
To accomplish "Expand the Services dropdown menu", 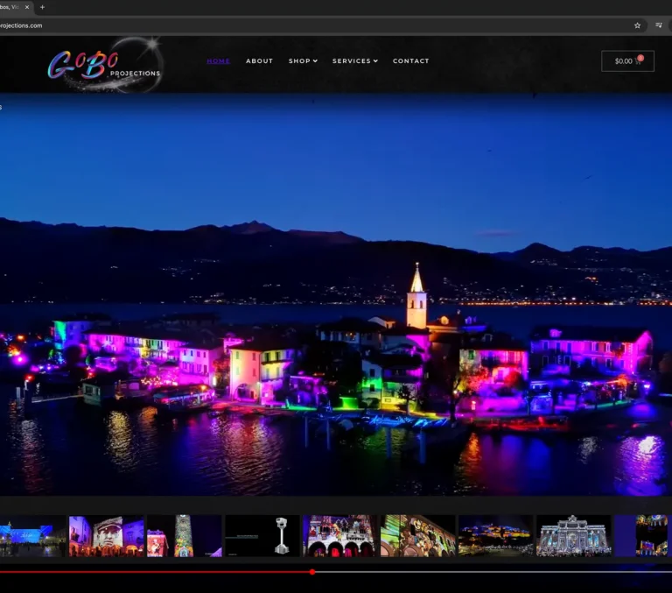I will pyautogui.click(x=355, y=61).
